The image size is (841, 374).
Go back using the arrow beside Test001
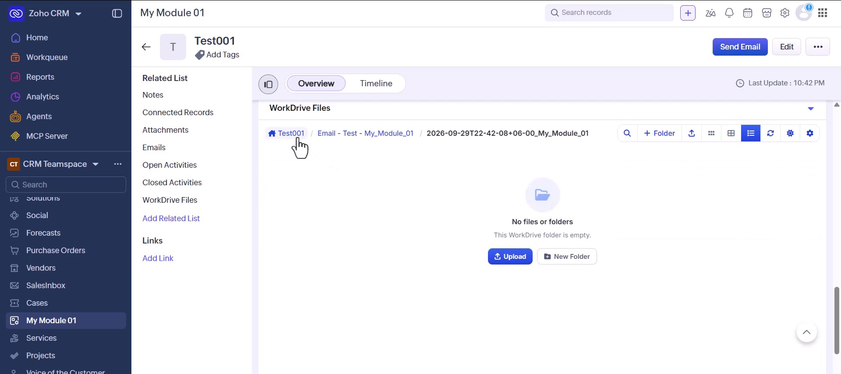146,47
